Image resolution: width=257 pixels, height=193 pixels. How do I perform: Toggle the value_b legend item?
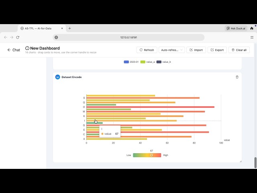[x=163, y=62]
